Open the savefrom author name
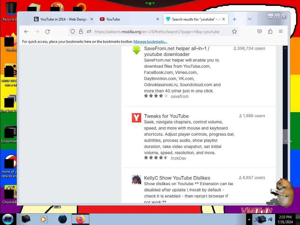The image size is (300, 225). [180, 96]
